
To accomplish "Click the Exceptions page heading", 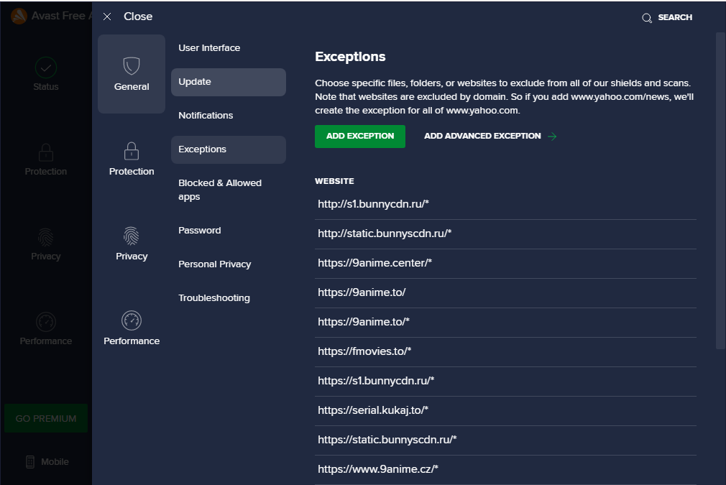I will click(350, 57).
